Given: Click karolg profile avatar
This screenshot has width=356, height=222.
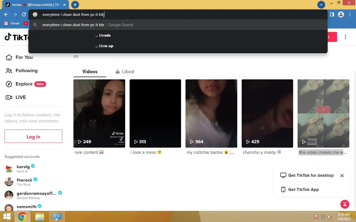Looking at the screenshot, I should pos(9,169).
